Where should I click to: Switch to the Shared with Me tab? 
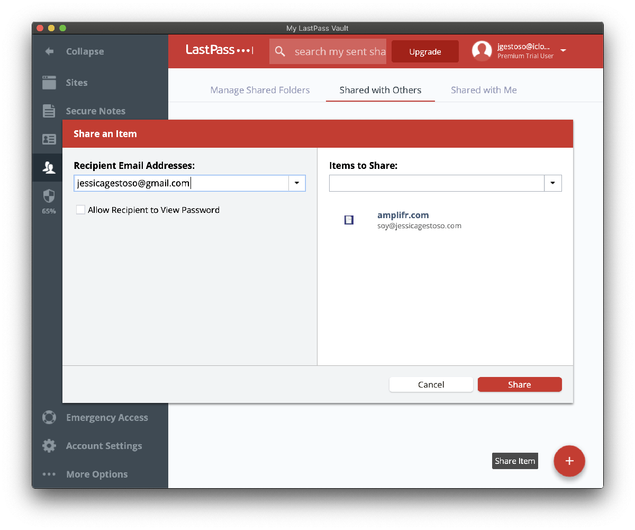point(483,90)
